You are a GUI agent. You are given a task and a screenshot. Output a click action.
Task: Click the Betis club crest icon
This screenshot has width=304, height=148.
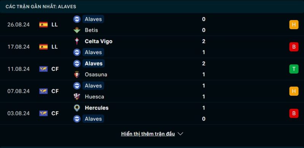[77, 30]
